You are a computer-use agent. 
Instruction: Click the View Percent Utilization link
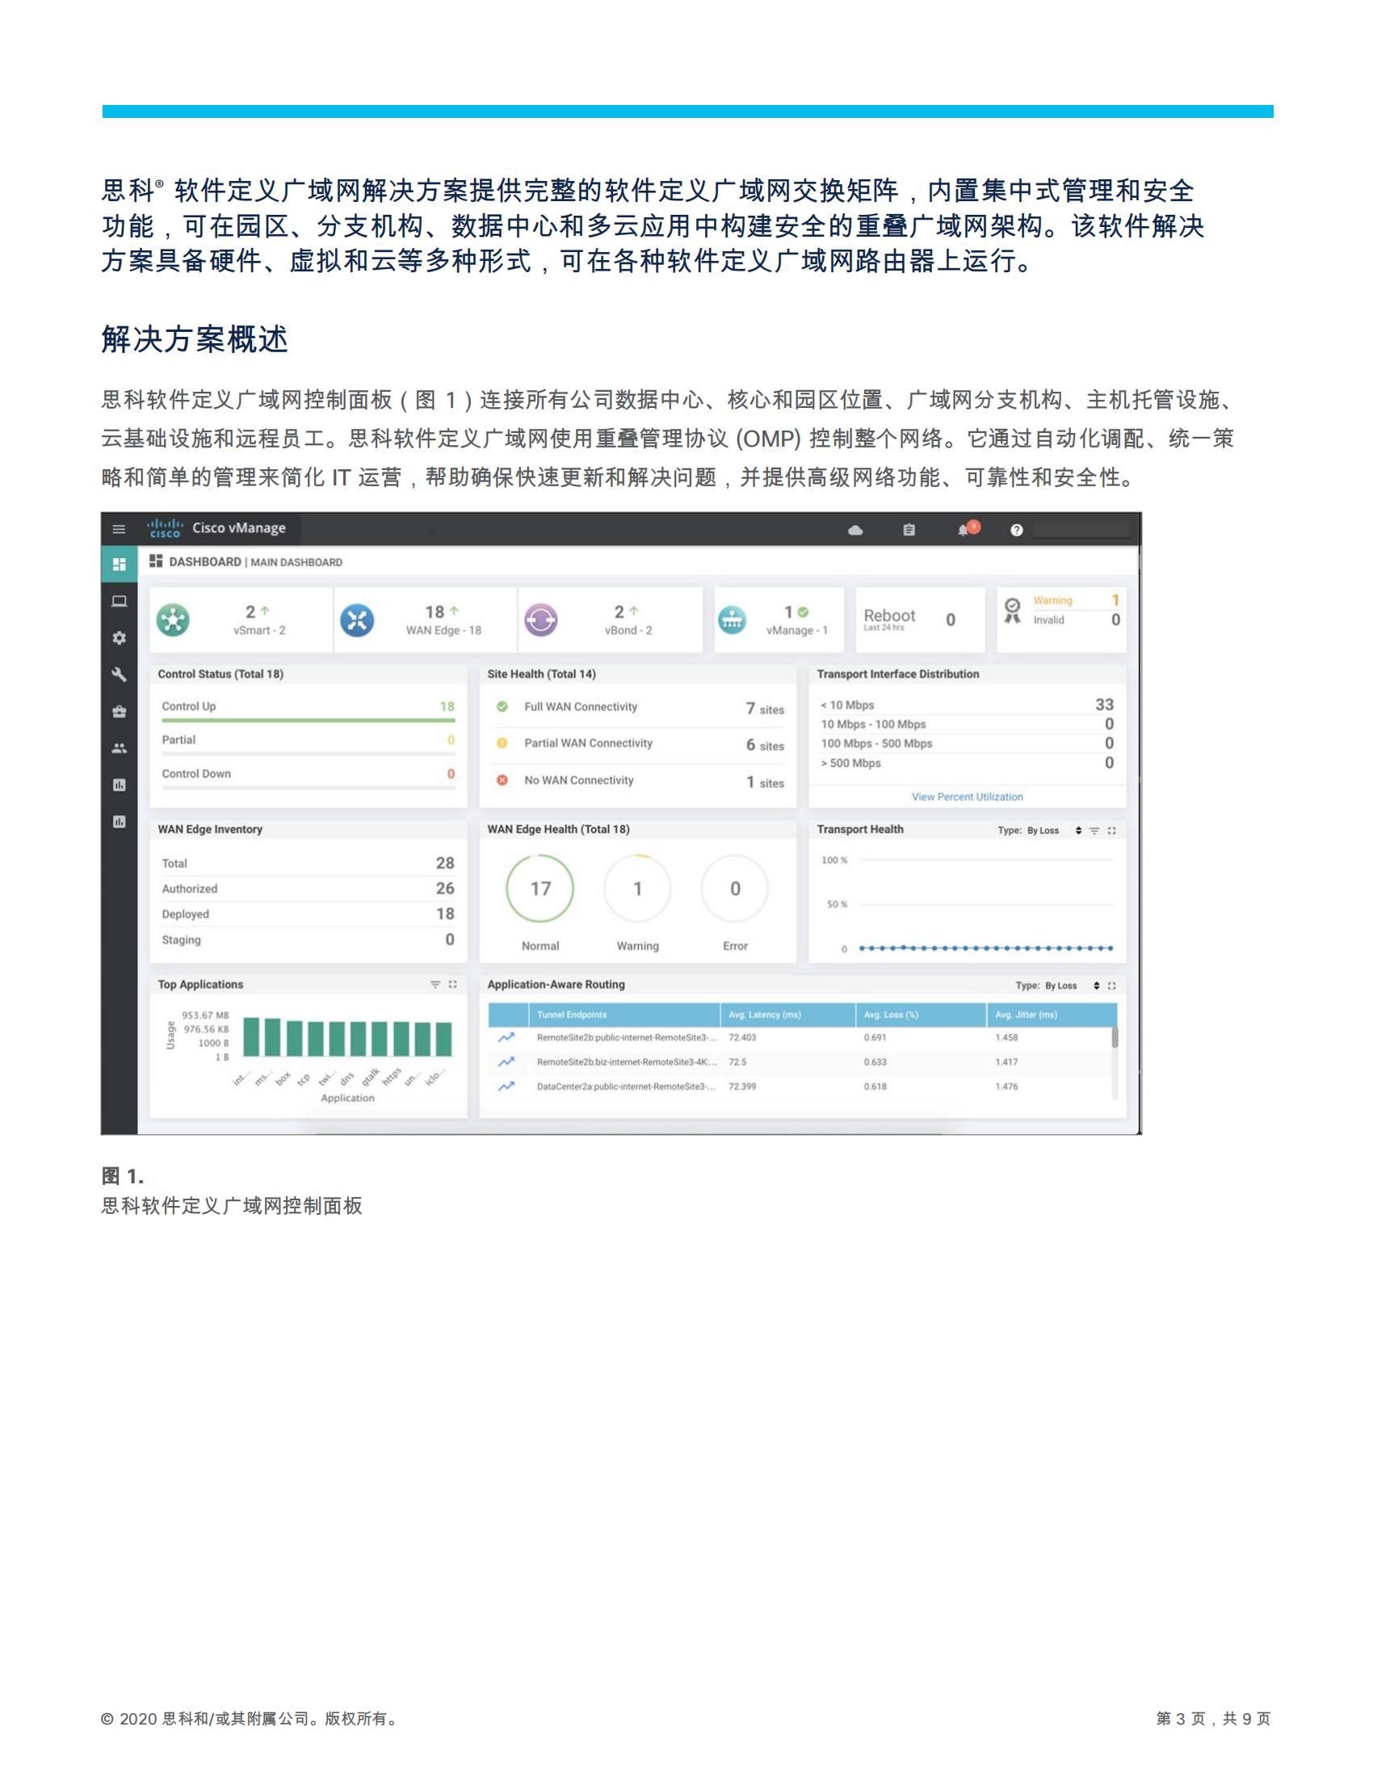pyautogui.click(x=968, y=796)
